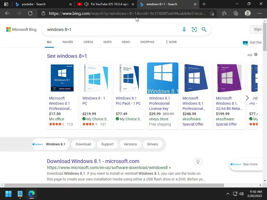Open Windows 8.1 Pro Pack product link

pos(128,101)
